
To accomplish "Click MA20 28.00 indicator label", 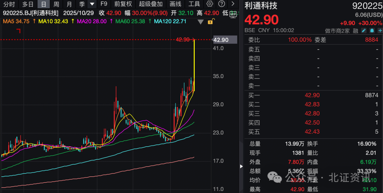I will click(x=92, y=22).
